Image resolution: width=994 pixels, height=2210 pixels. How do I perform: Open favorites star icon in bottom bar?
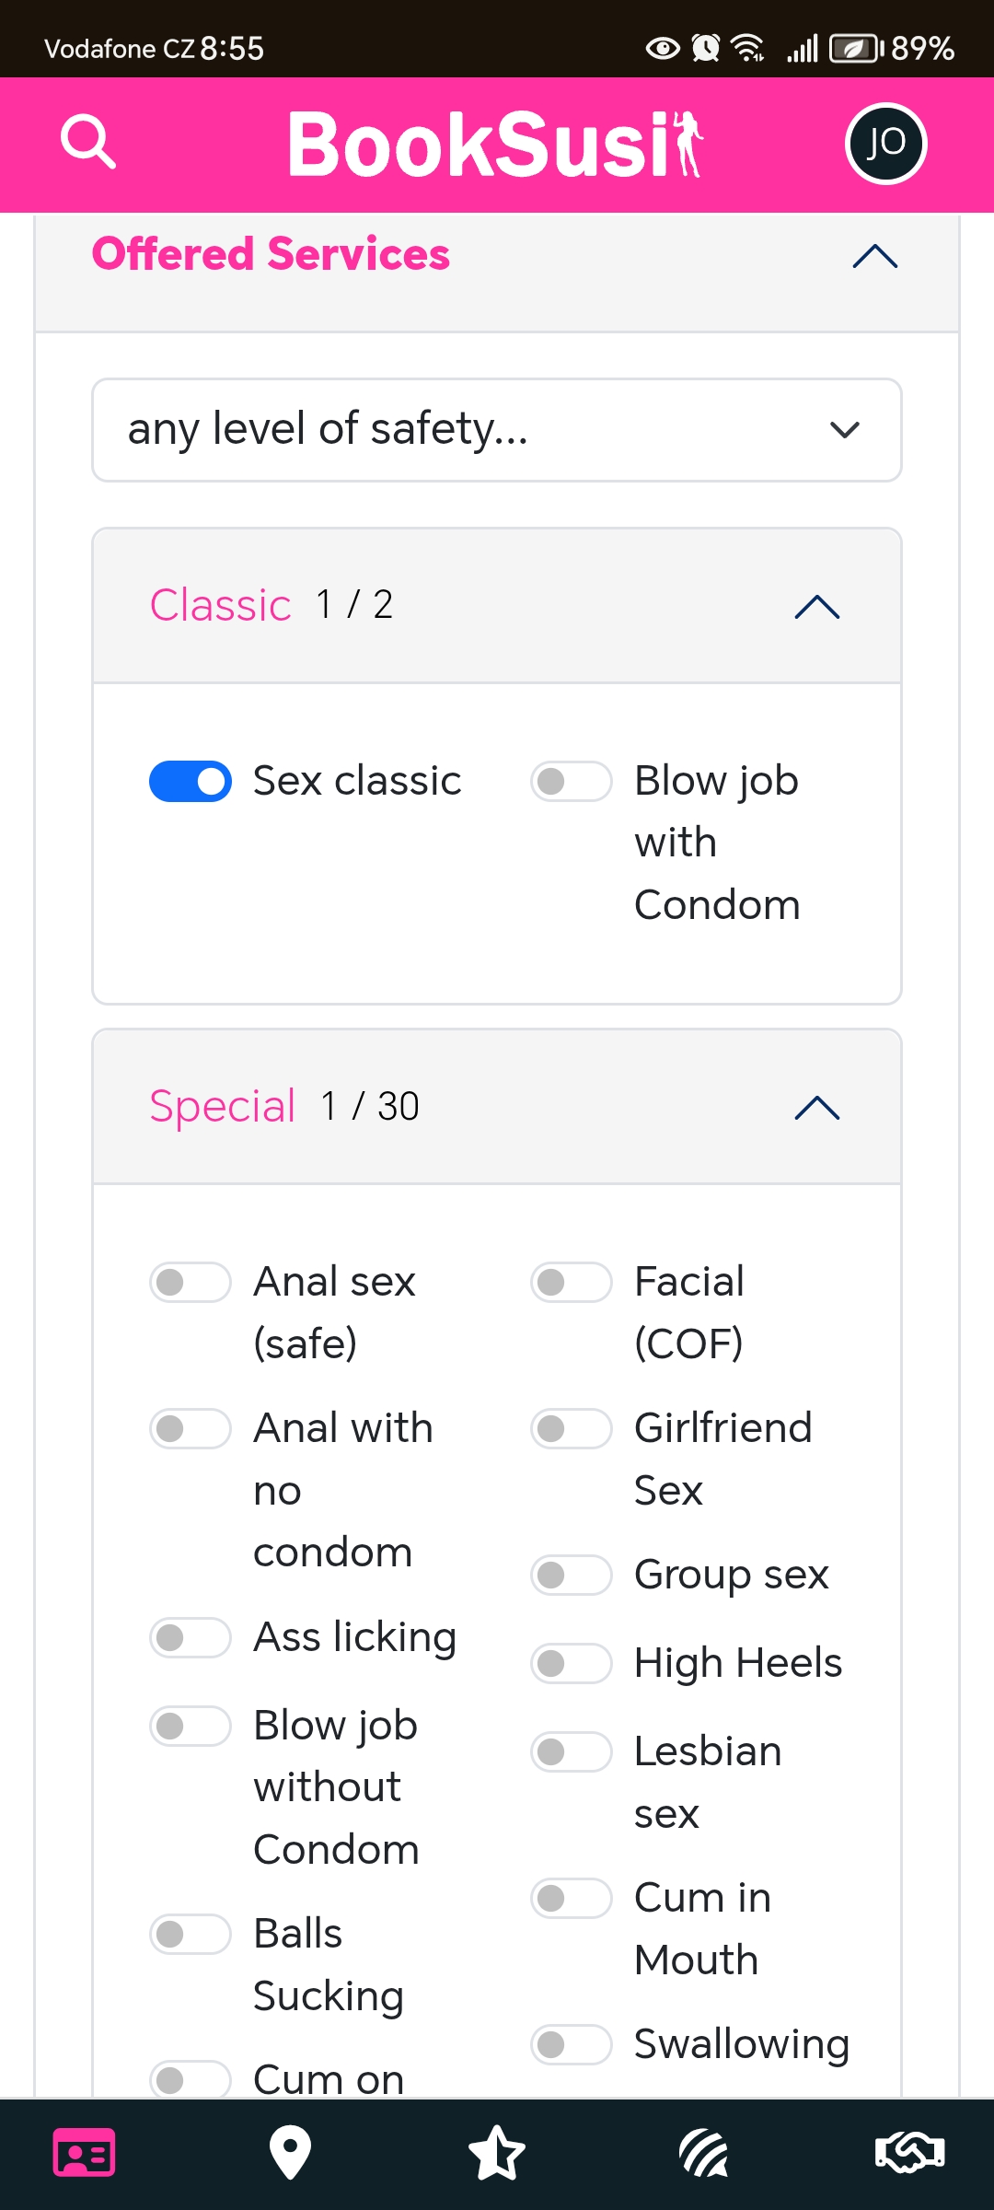tap(497, 2153)
